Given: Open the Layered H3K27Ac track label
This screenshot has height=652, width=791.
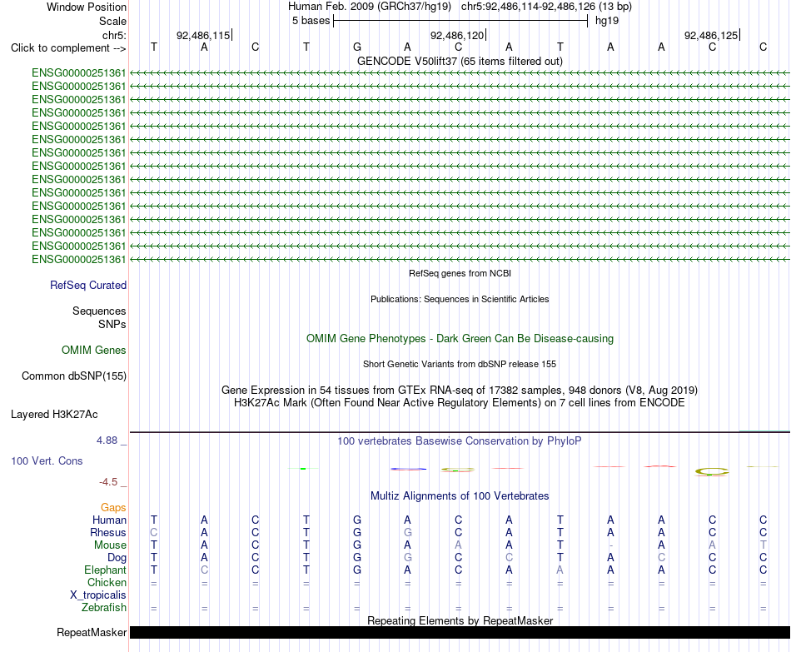Looking at the screenshot, I should click(54, 415).
